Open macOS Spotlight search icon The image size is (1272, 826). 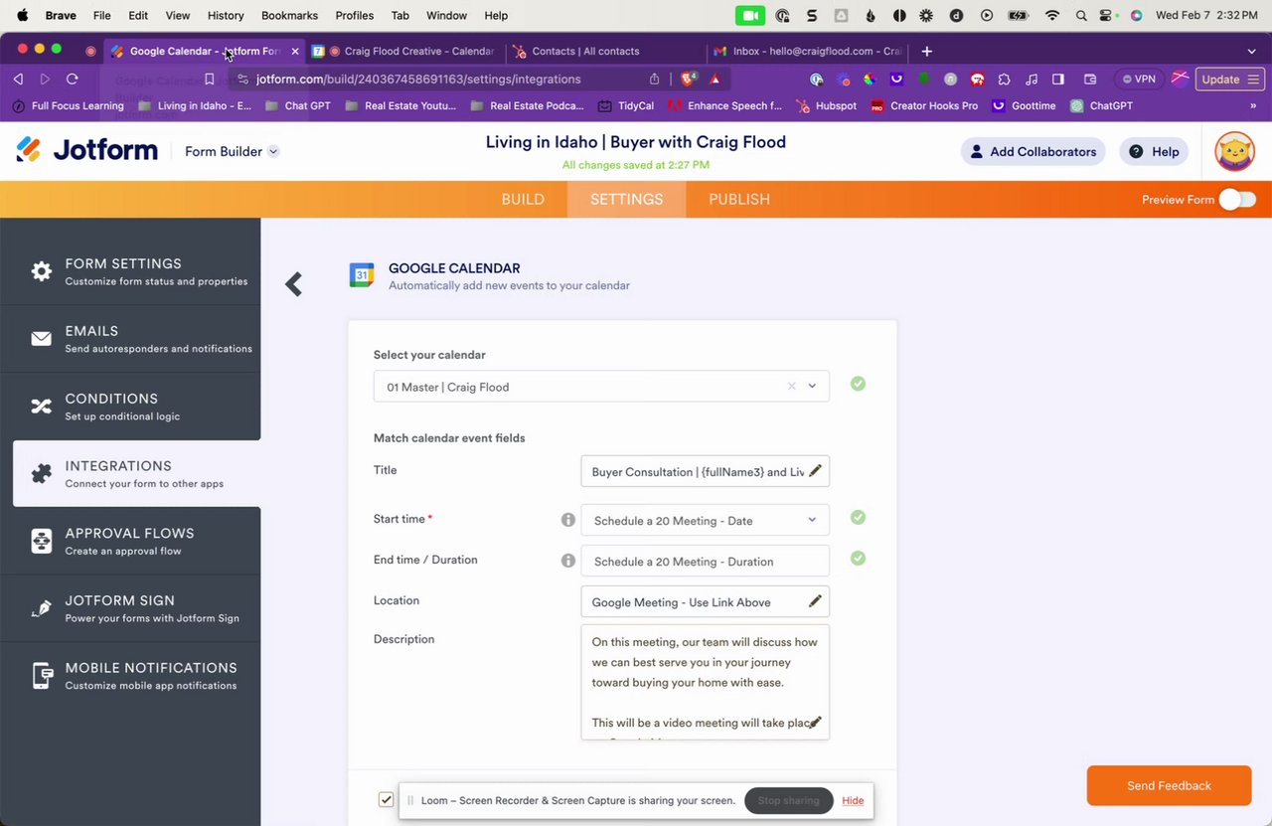tap(1080, 15)
